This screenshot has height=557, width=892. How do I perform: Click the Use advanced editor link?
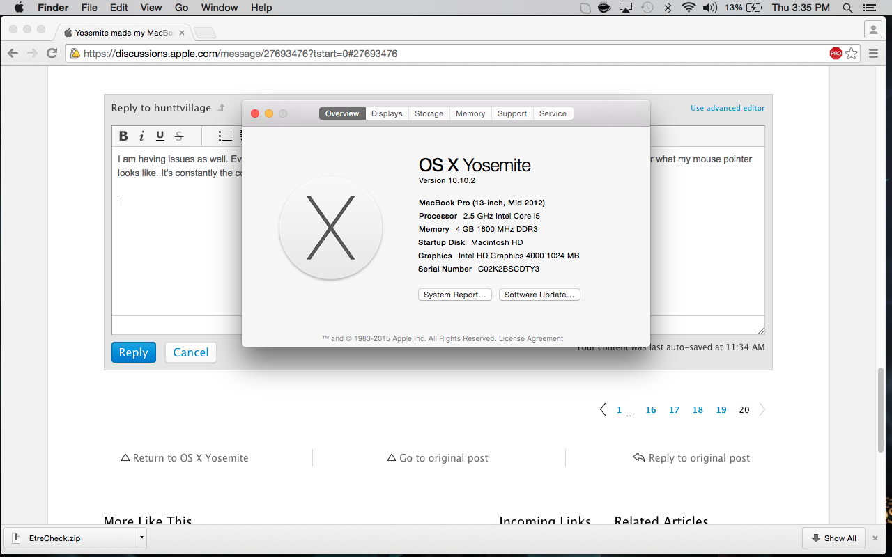tap(728, 108)
